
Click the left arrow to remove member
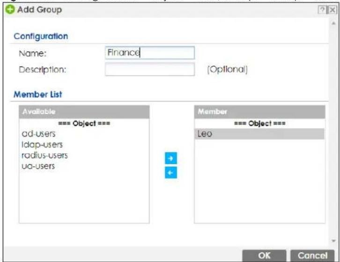(171, 172)
